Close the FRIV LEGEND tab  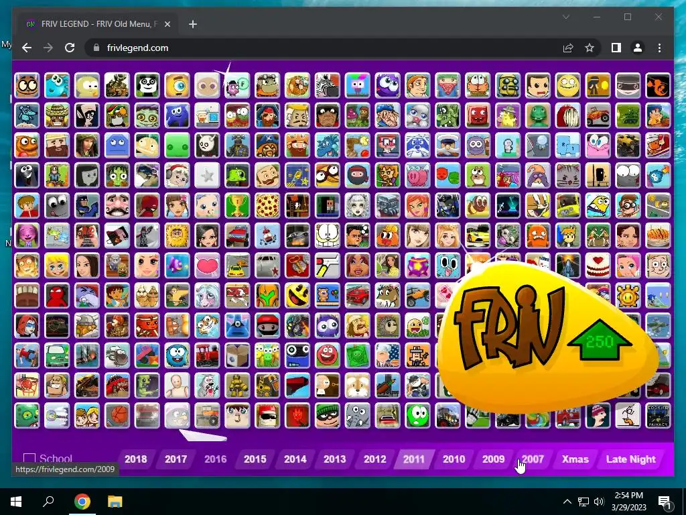pyautogui.click(x=167, y=24)
